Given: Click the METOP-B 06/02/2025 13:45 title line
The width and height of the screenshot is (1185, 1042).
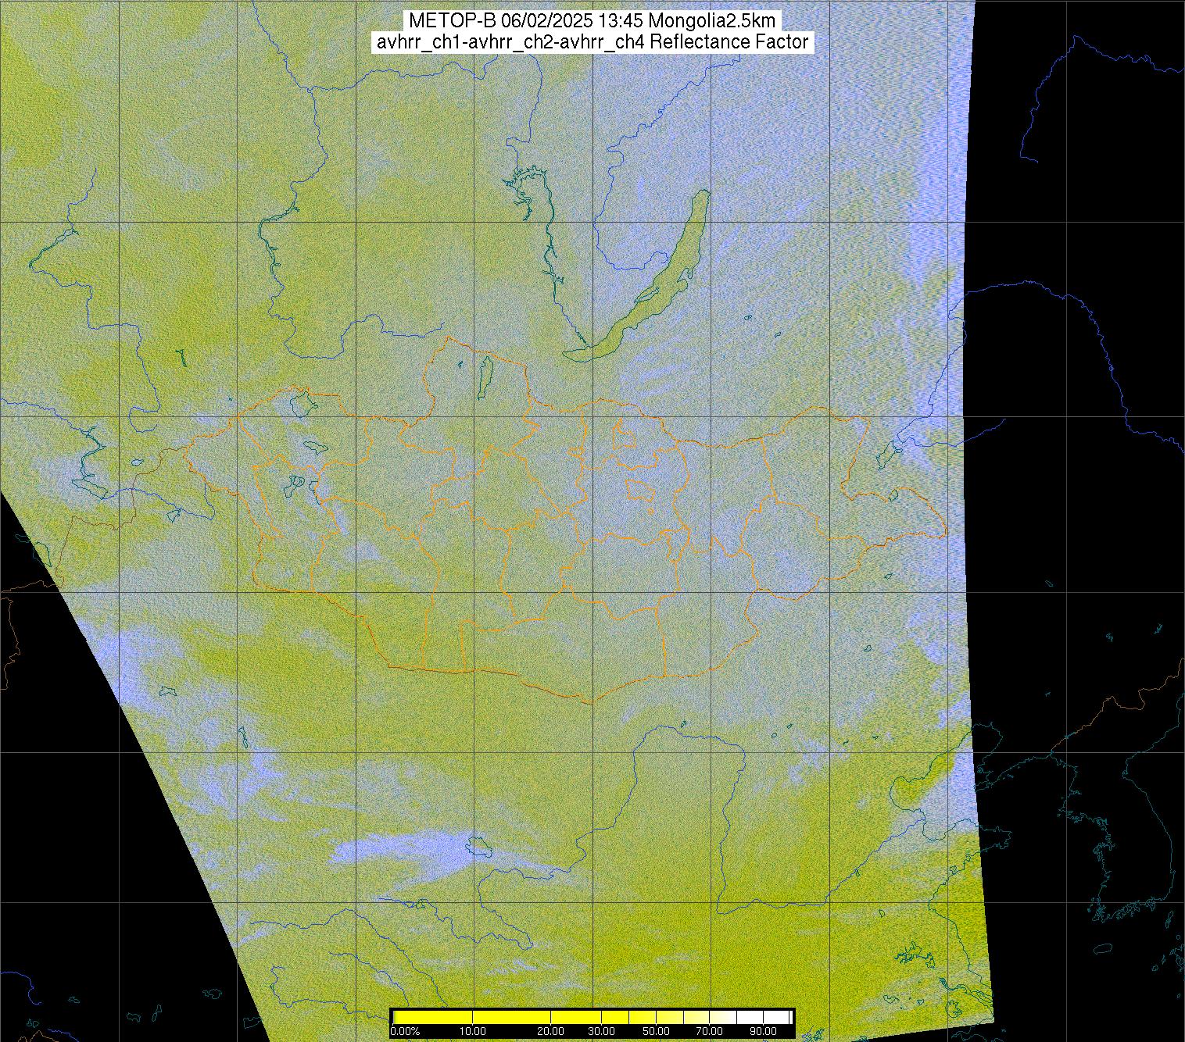Looking at the screenshot, I should (592, 21).
